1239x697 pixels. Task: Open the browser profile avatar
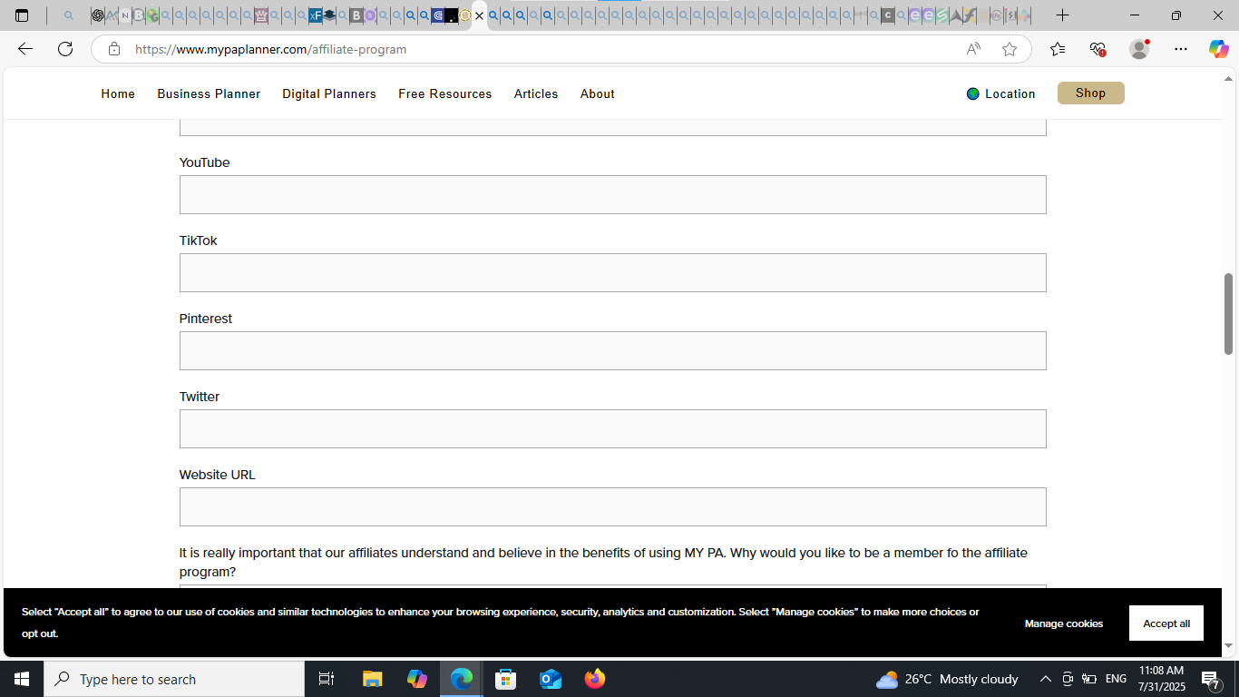pos(1139,49)
